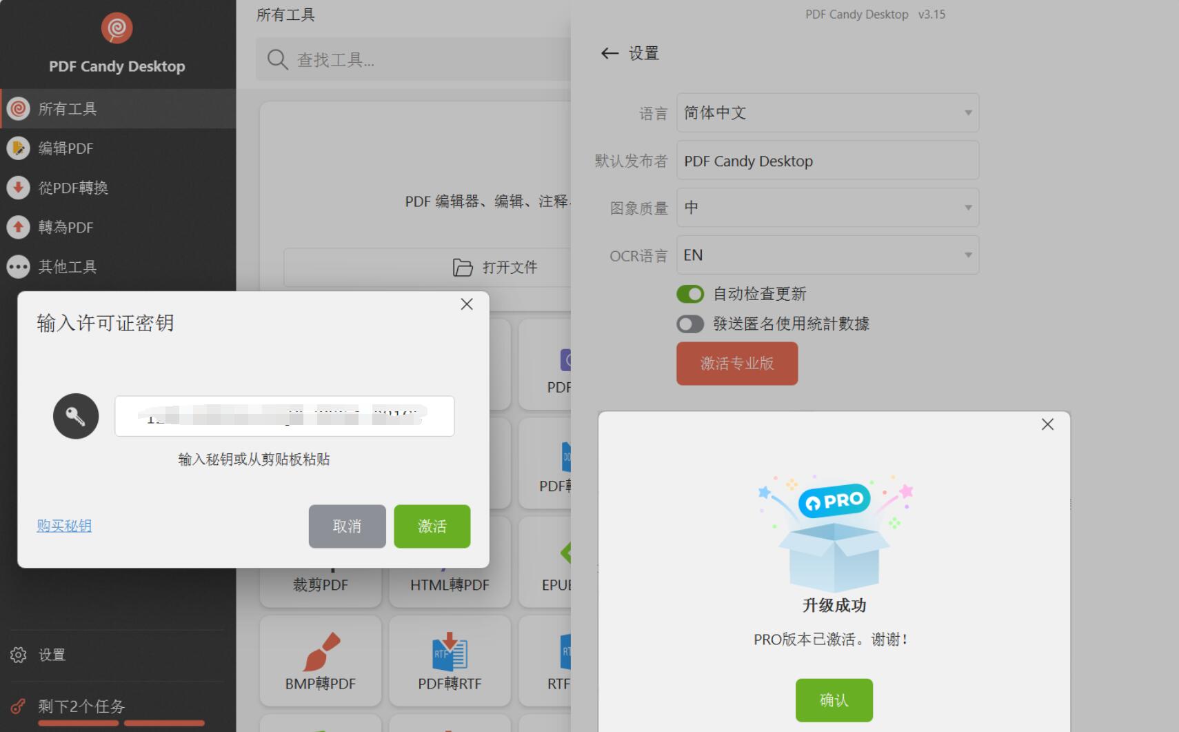Select 编辑PDF in the sidebar
Viewport: 1179px width, 732px height.
pos(65,148)
